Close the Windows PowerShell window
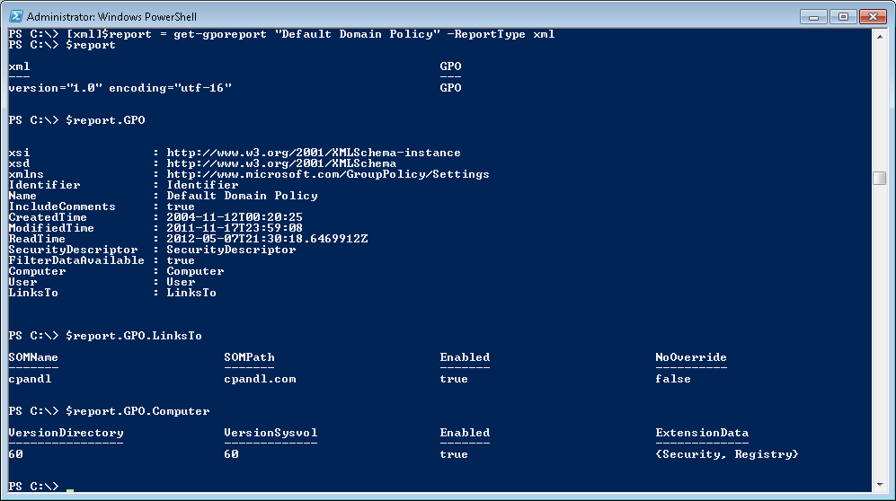 pyautogui.click(x=872, y=15)
